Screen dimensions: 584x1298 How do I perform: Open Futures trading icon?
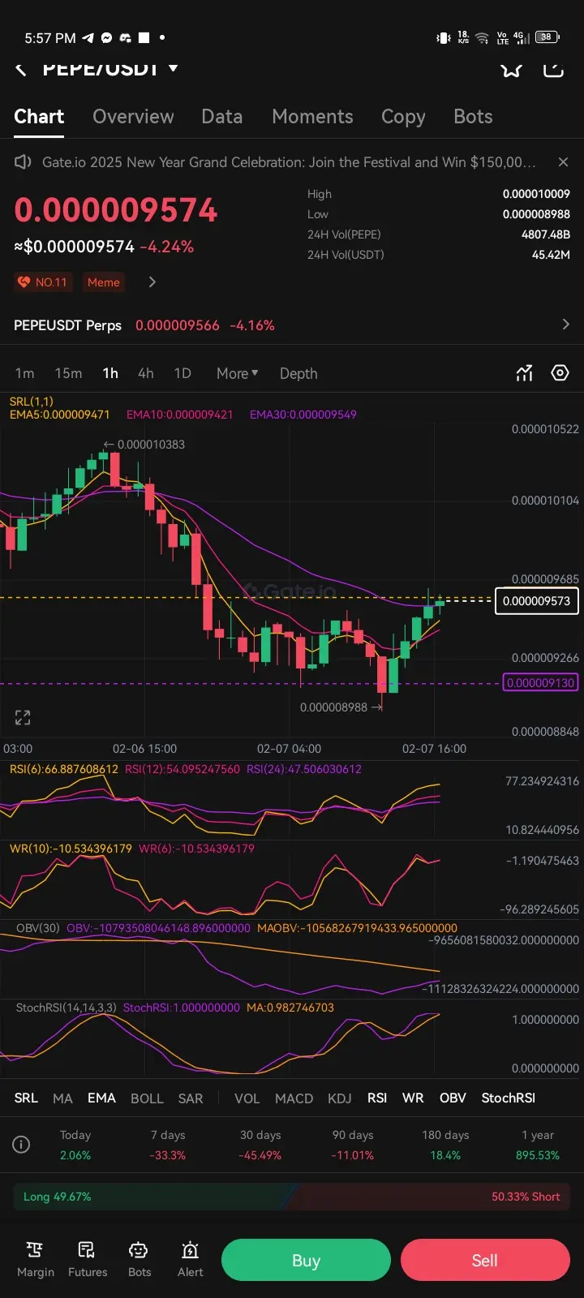(x=88, y=1260)
